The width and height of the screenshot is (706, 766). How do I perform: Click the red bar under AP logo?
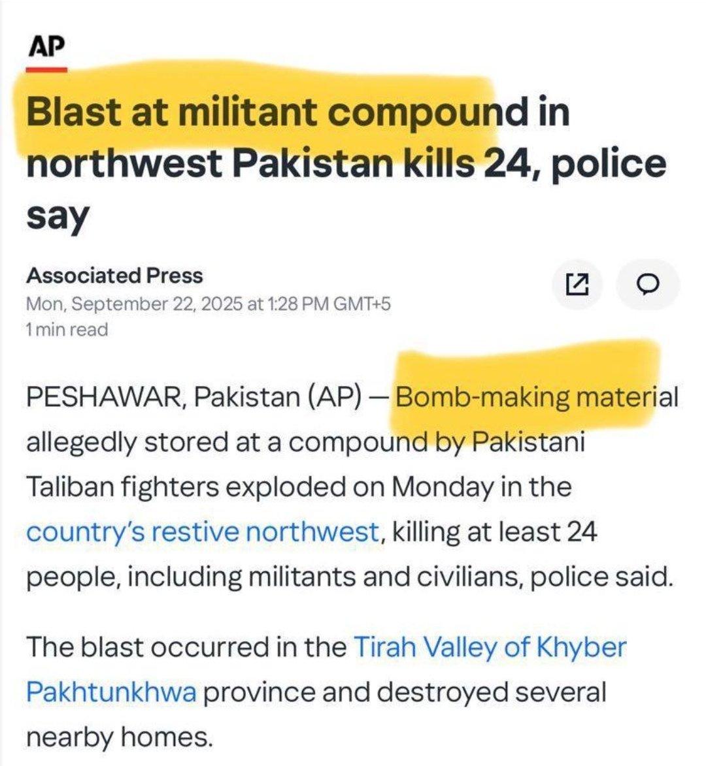[46, 70]
